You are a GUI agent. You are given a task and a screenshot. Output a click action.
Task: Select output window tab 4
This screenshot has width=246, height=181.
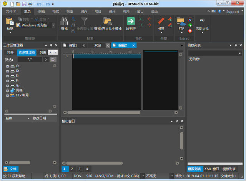[87, 169]
